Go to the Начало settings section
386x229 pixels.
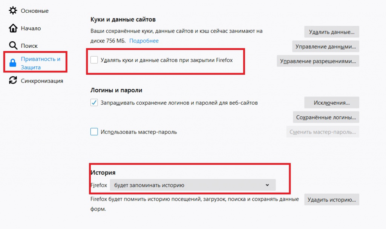pyautogui.click(x=31, y=29)
